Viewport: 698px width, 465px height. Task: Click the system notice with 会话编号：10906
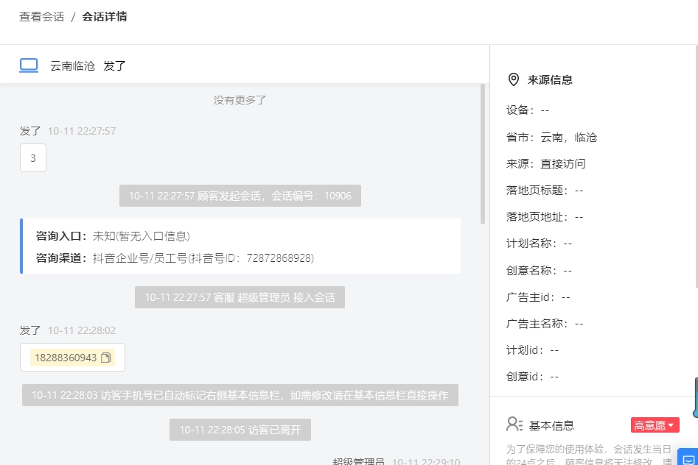pyautogui.click(x=240, y=196)
